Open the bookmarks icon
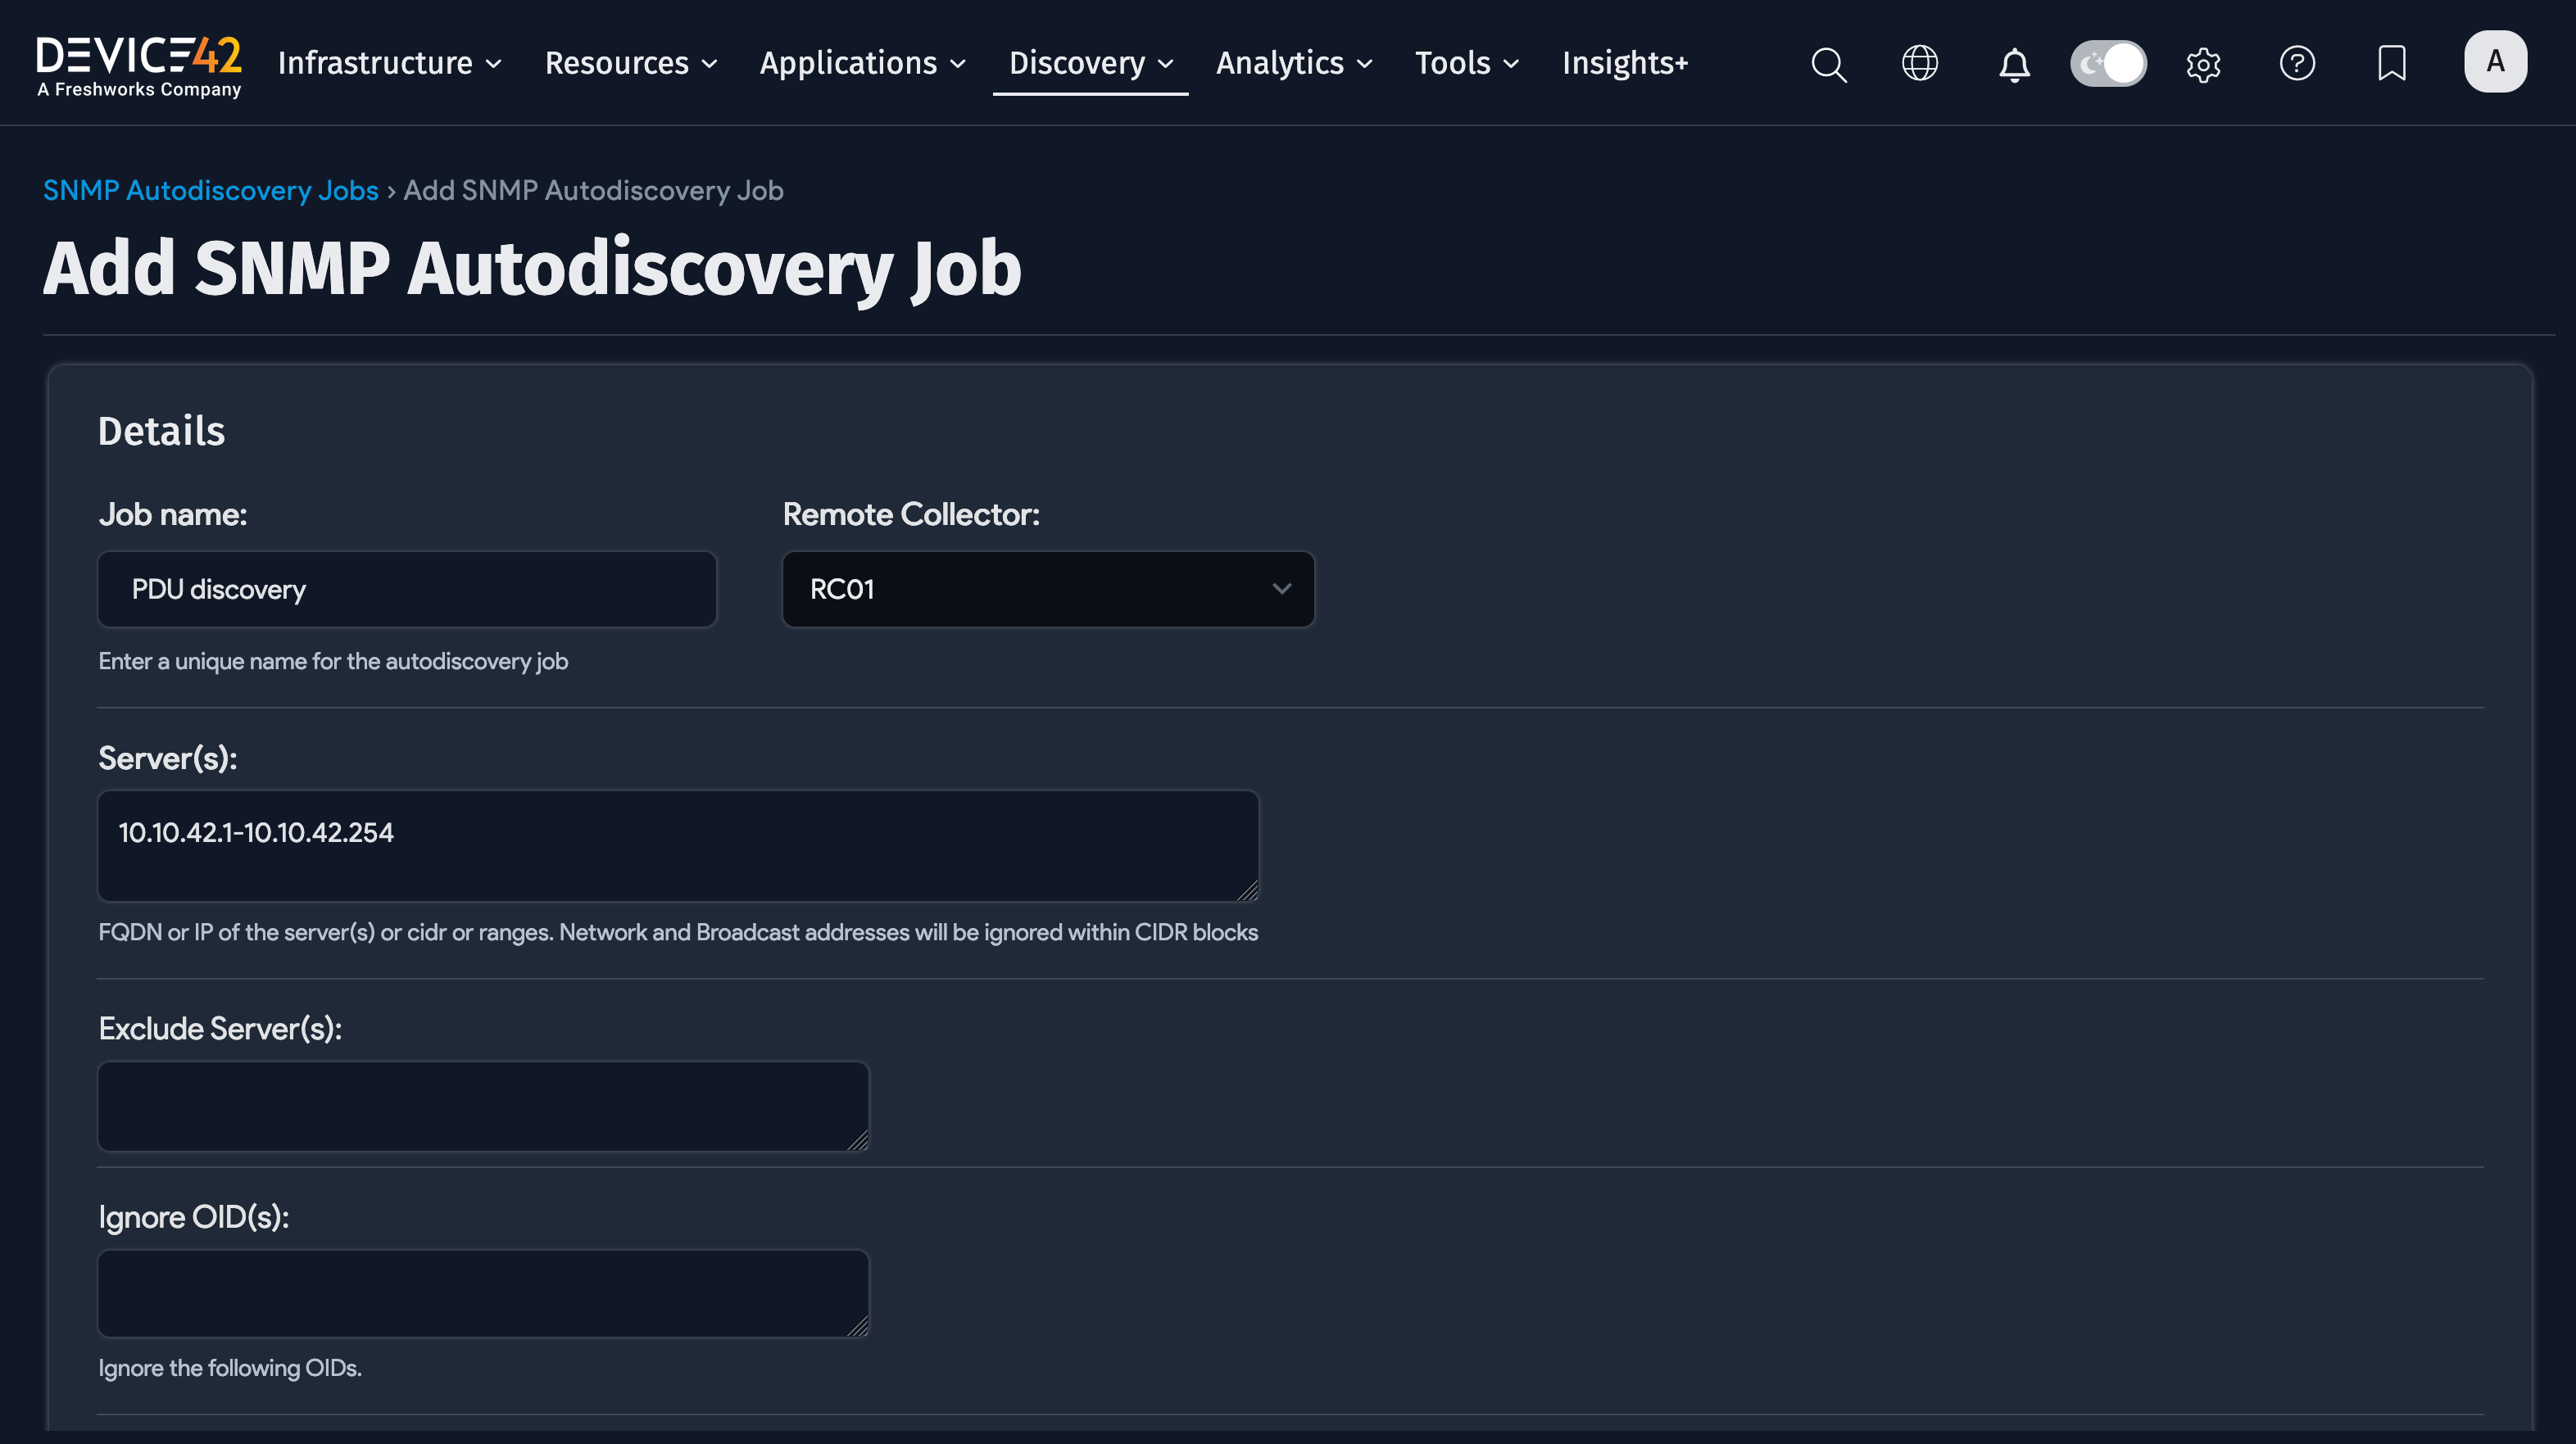The height and width of the screenshot is (1444, 2576). 2391,64
